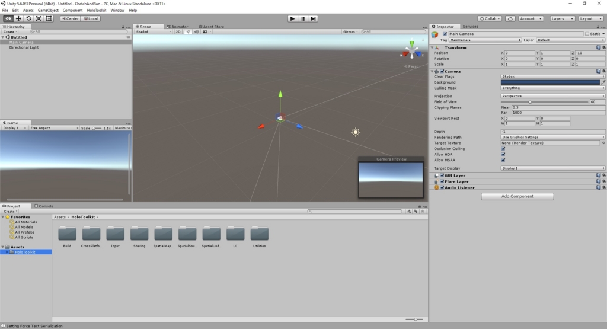Click the Add Component button
The image size is (607, 329).
517,197
